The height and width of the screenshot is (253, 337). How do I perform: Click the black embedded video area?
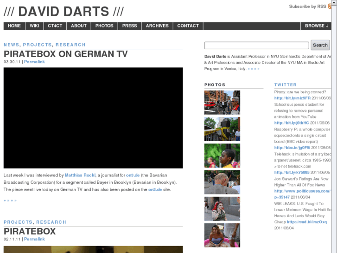(93, 118)
